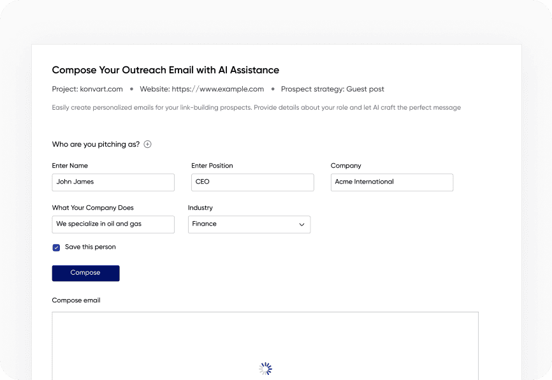Click the loading spinner in the compose area
The height and width of the screenshot is (380, 552).
(265, 368)
